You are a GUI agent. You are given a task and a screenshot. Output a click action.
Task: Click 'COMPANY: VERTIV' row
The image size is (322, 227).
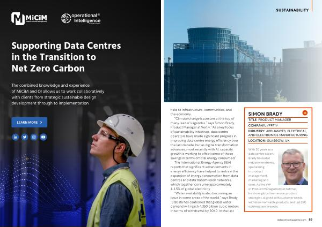tap(278, 125)
